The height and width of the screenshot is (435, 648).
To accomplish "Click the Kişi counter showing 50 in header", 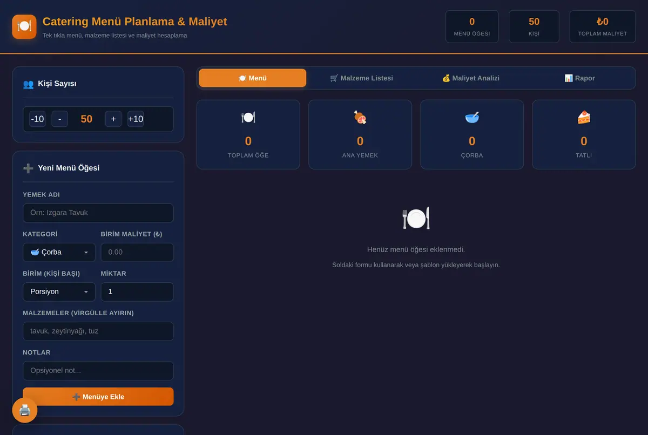I will click(534, 26).
